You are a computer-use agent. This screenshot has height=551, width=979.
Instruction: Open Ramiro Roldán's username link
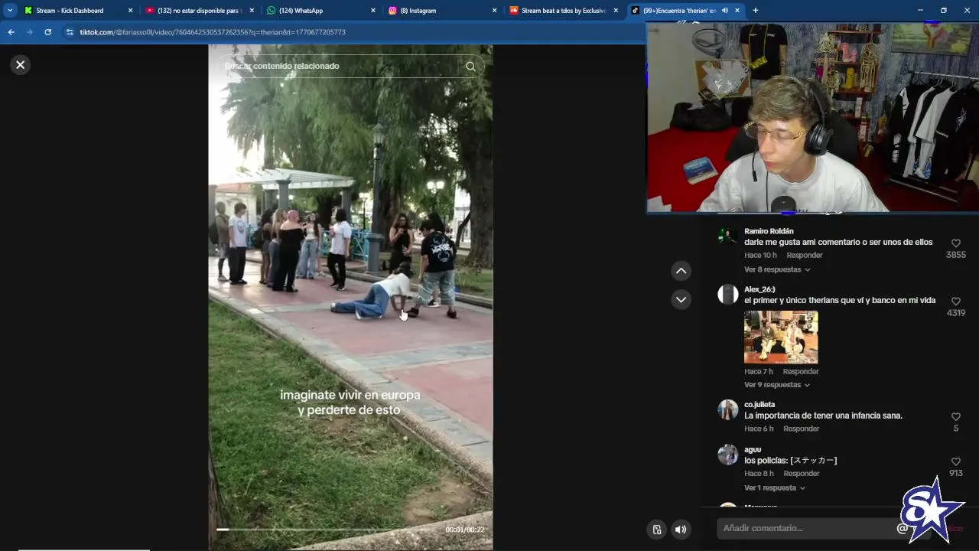769,231
